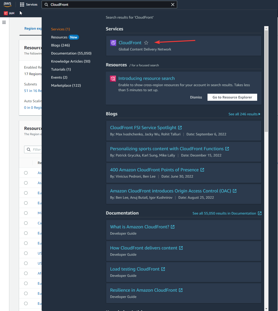Click filter magnifier icon in Region explorer
The height and width of the screenshot is (311, 278).
(x=29, y=149)
